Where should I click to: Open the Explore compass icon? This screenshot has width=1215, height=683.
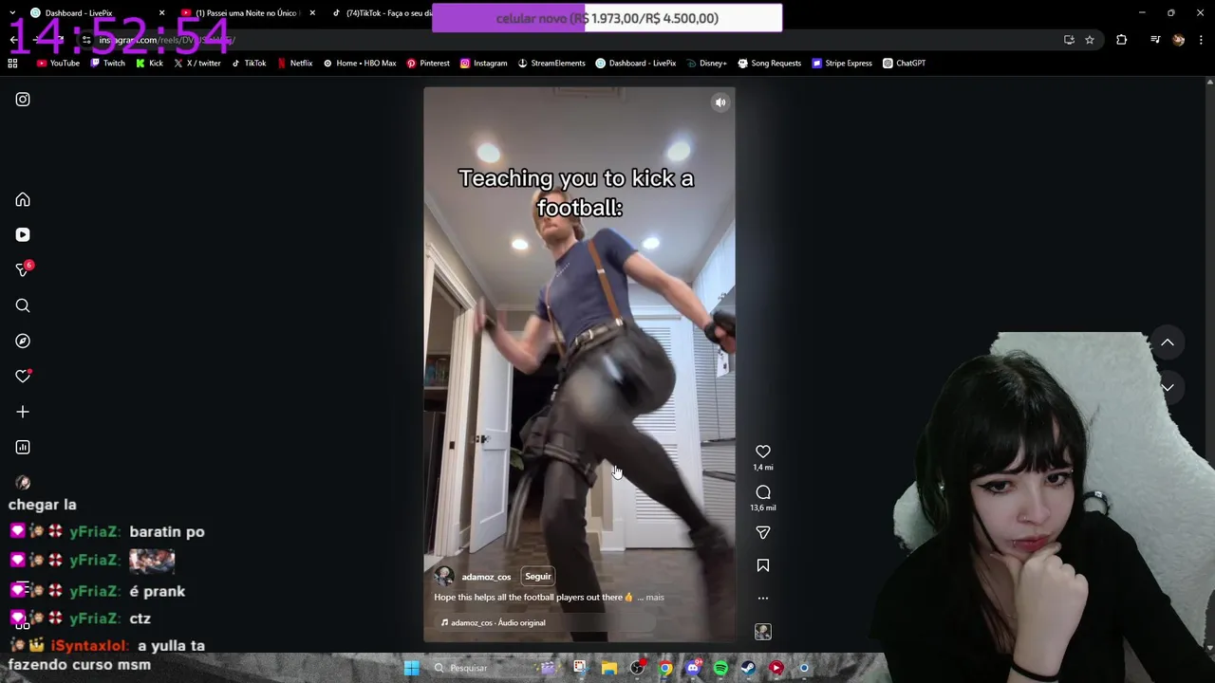pyautogui.click(x=23, y=341)
